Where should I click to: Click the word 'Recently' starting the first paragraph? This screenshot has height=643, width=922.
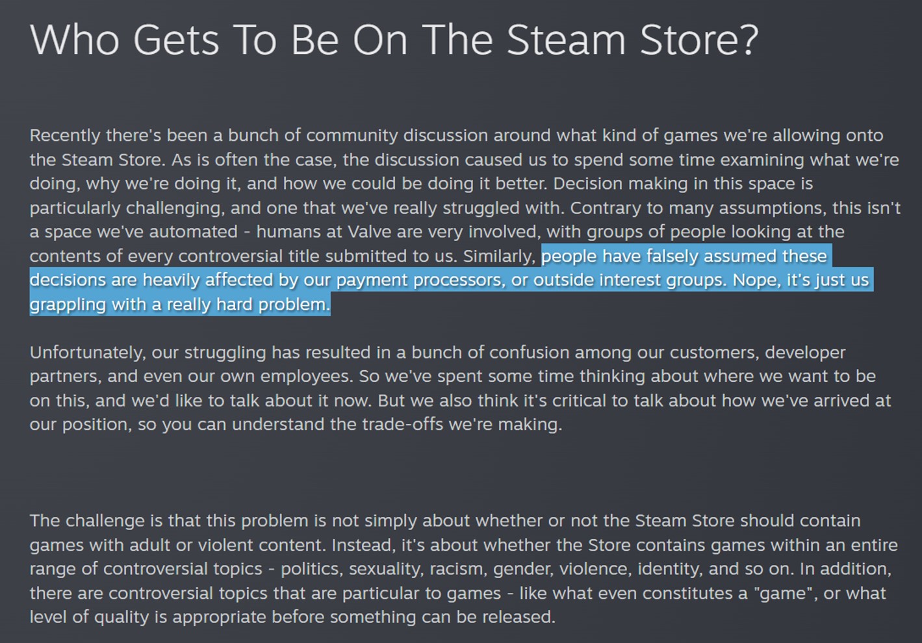65,136
